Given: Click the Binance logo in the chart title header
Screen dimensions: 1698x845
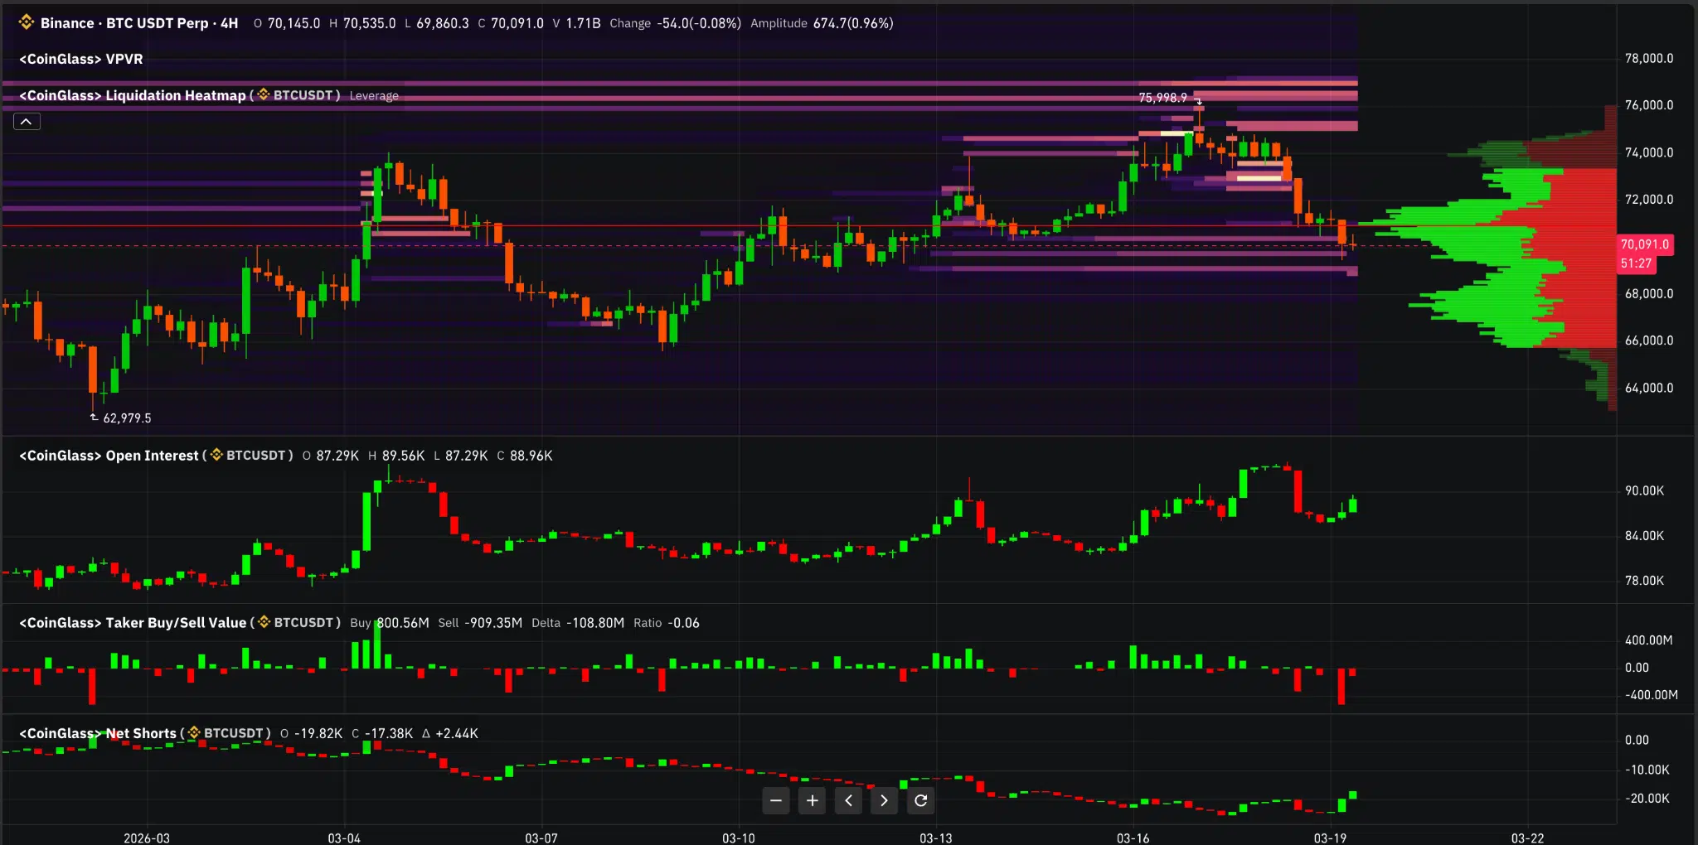Looking at the screenshot, I should [x=27, y=22].
